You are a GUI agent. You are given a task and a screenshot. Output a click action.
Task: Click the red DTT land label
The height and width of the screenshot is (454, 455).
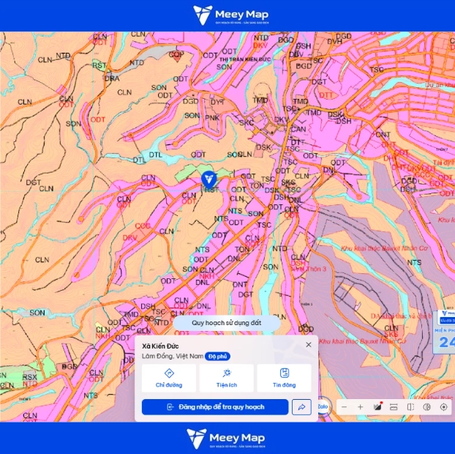[326, 95]
